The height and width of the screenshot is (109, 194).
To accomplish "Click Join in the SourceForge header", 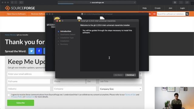I will point(170,8).
